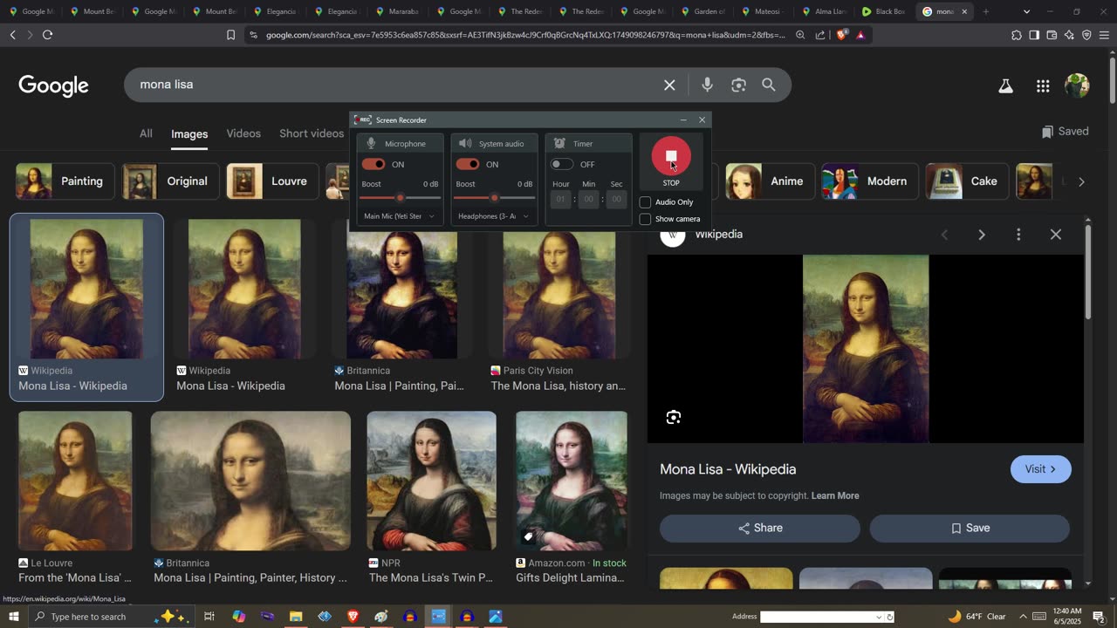Open the Google apps grid
The width and height of the screenshot is (1117, 628).
[1043, 85]
